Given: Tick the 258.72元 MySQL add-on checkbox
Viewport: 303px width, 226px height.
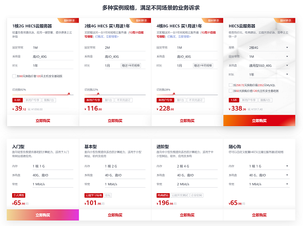Looking at the screenshot, I should [x=231, y=85].
